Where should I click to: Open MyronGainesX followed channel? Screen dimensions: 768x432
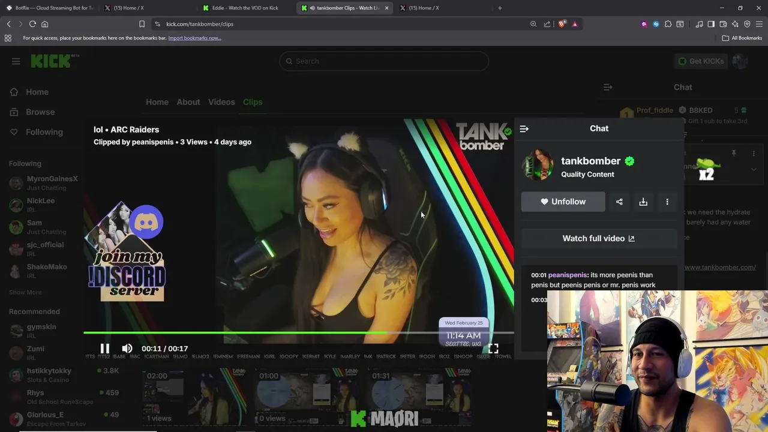(43, 182)
